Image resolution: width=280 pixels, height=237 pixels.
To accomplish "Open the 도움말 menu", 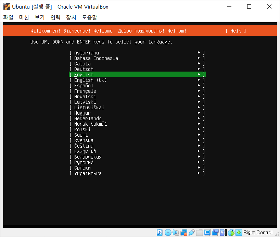I will coord(89,17).
